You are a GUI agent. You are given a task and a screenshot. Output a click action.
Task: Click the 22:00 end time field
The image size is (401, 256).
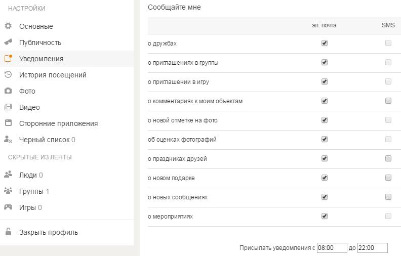tap(372, 248)
